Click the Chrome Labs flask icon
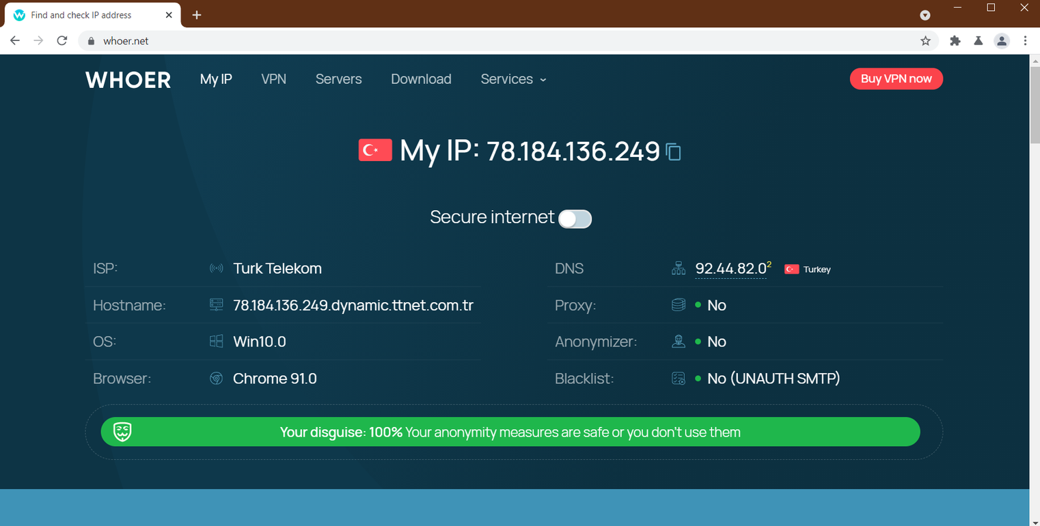This screenshot has height=526, width=1040. click(x=979, y=41)
